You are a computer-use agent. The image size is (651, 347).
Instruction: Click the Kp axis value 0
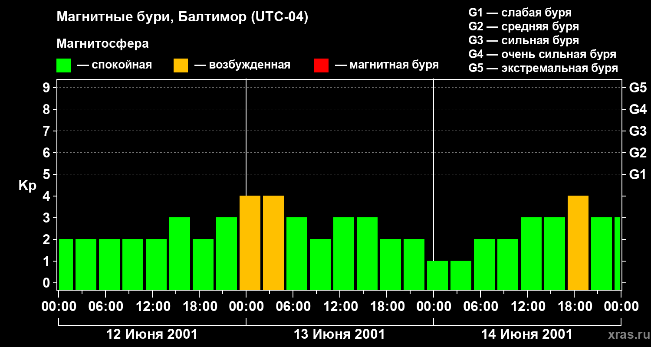coord(47,283)
